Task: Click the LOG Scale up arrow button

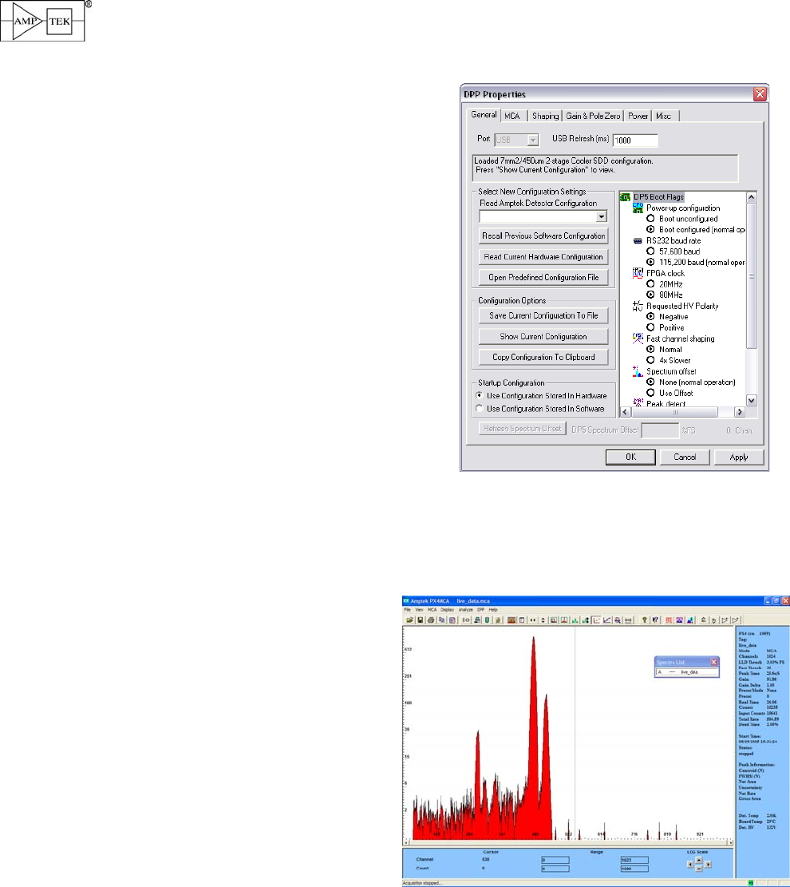Action: point(699,860)
